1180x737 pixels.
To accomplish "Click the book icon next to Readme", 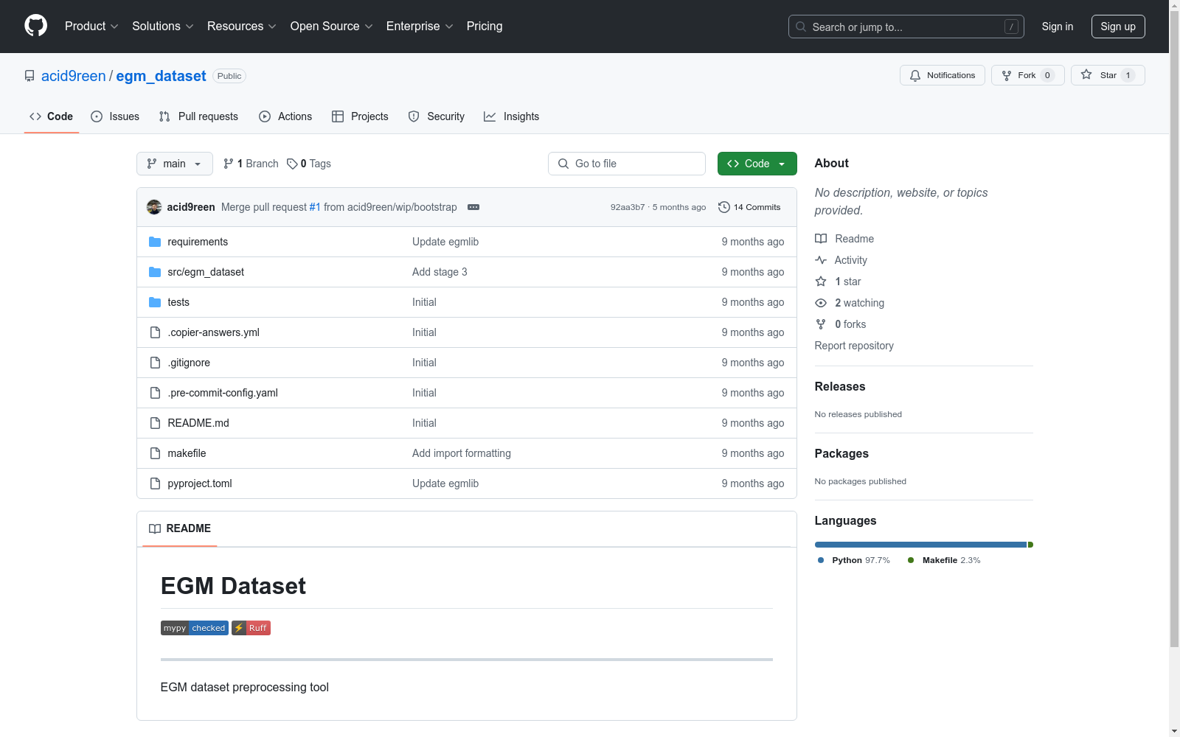I will (821, 239).
